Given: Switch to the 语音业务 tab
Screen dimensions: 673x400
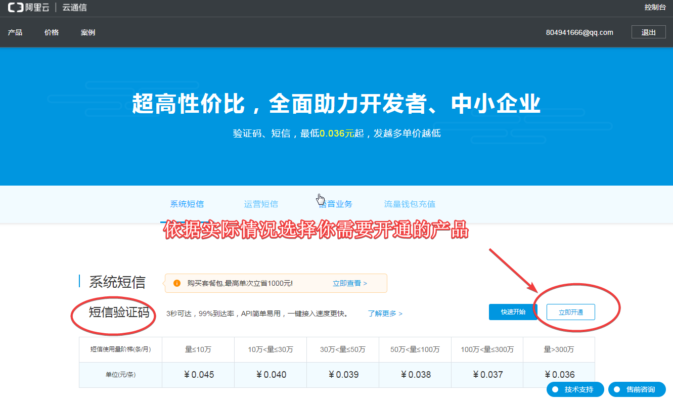Looking at the screenshot, I should click(335, 204).
